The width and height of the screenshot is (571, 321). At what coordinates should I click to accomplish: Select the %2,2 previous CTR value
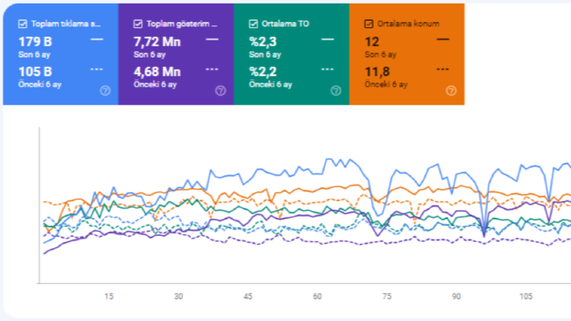click(263, 72)
